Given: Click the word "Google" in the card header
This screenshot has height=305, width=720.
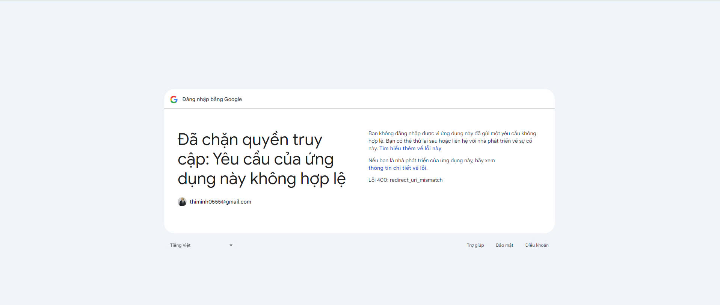Looking at the screenshot, I should [x=233, y=99].
